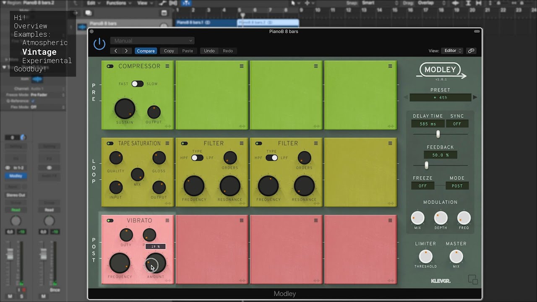Screen dimensions: 537x302
Task: Click the Vibrato module's move arrows icon
Action: tap(168, 281)
